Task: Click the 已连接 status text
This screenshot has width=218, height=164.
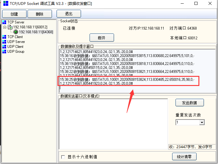Action: tap(69, 28)
